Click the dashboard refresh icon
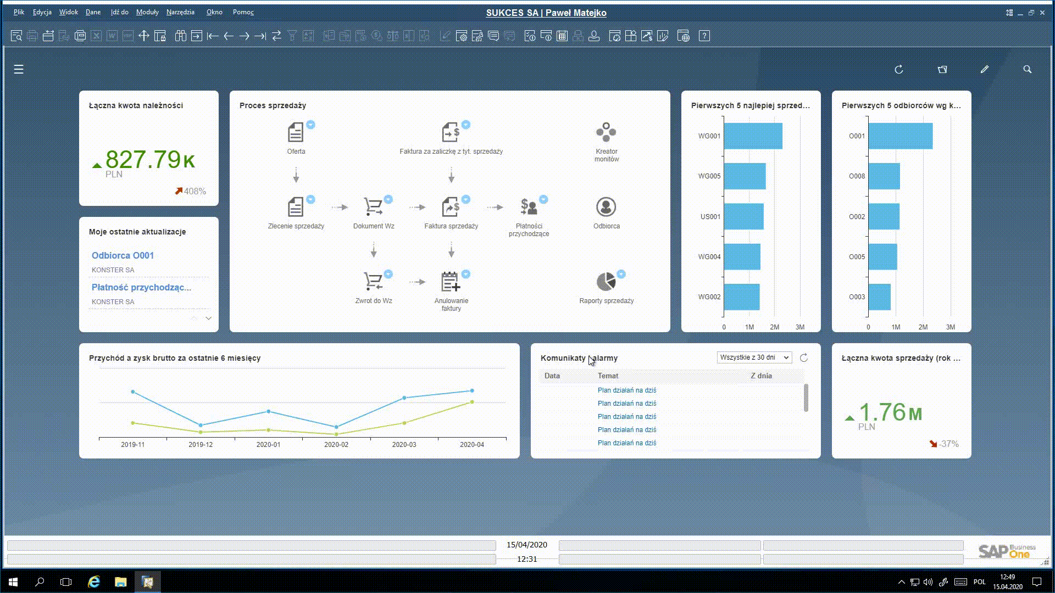Viewport: 1055px width, 593px height. [x=899, y=69]
